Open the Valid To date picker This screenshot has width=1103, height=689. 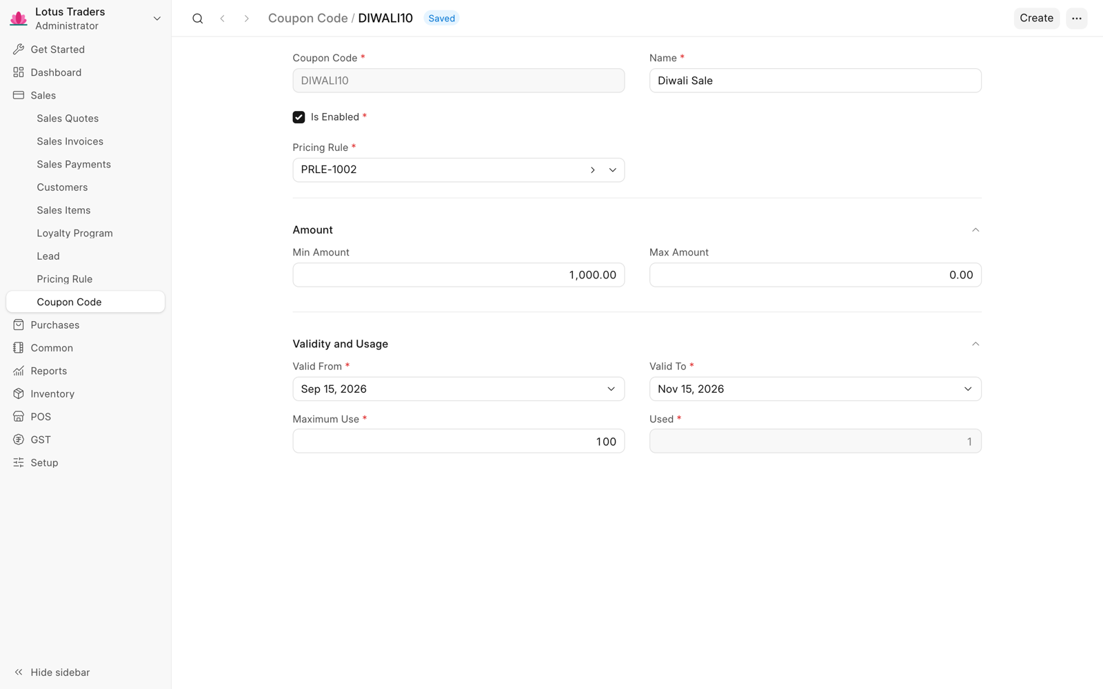point(816,389)
